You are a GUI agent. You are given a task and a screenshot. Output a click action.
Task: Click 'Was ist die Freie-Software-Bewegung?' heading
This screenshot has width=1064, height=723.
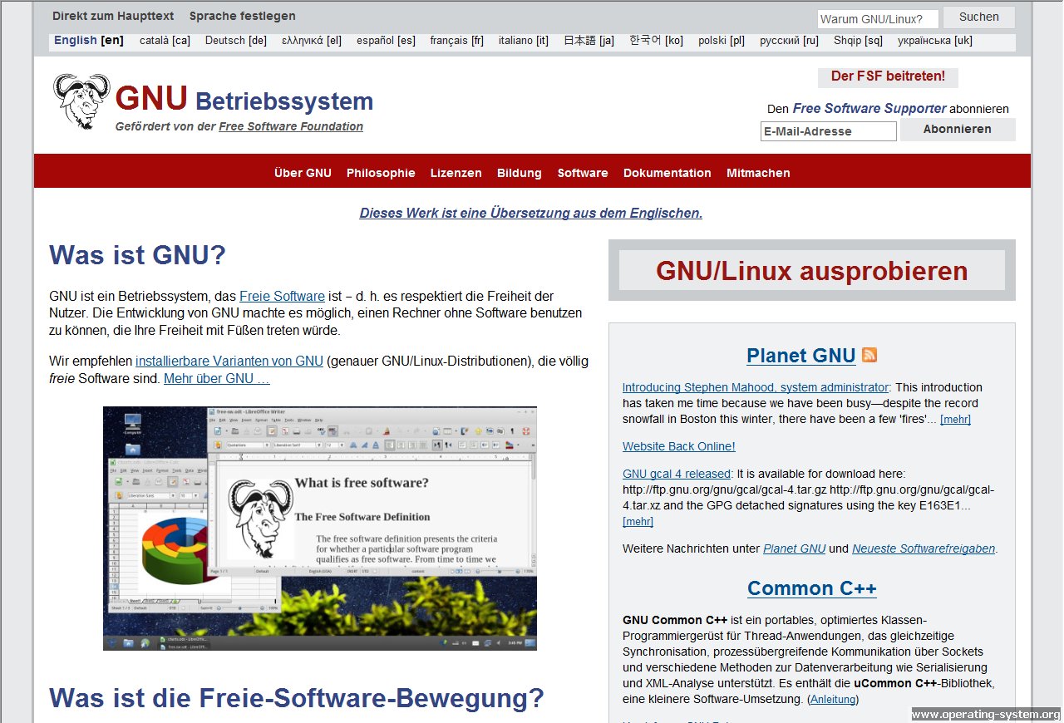297,698
